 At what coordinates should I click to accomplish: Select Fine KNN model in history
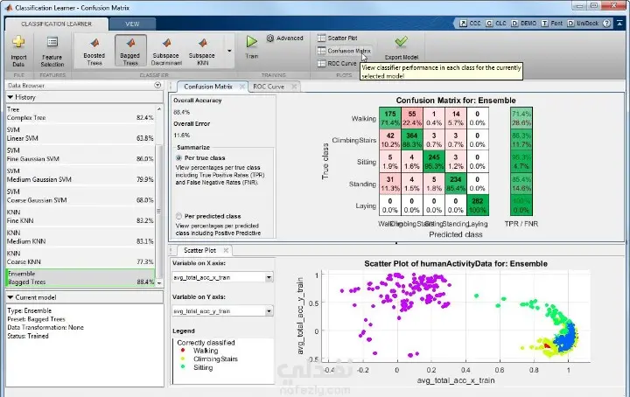point(80,216)
